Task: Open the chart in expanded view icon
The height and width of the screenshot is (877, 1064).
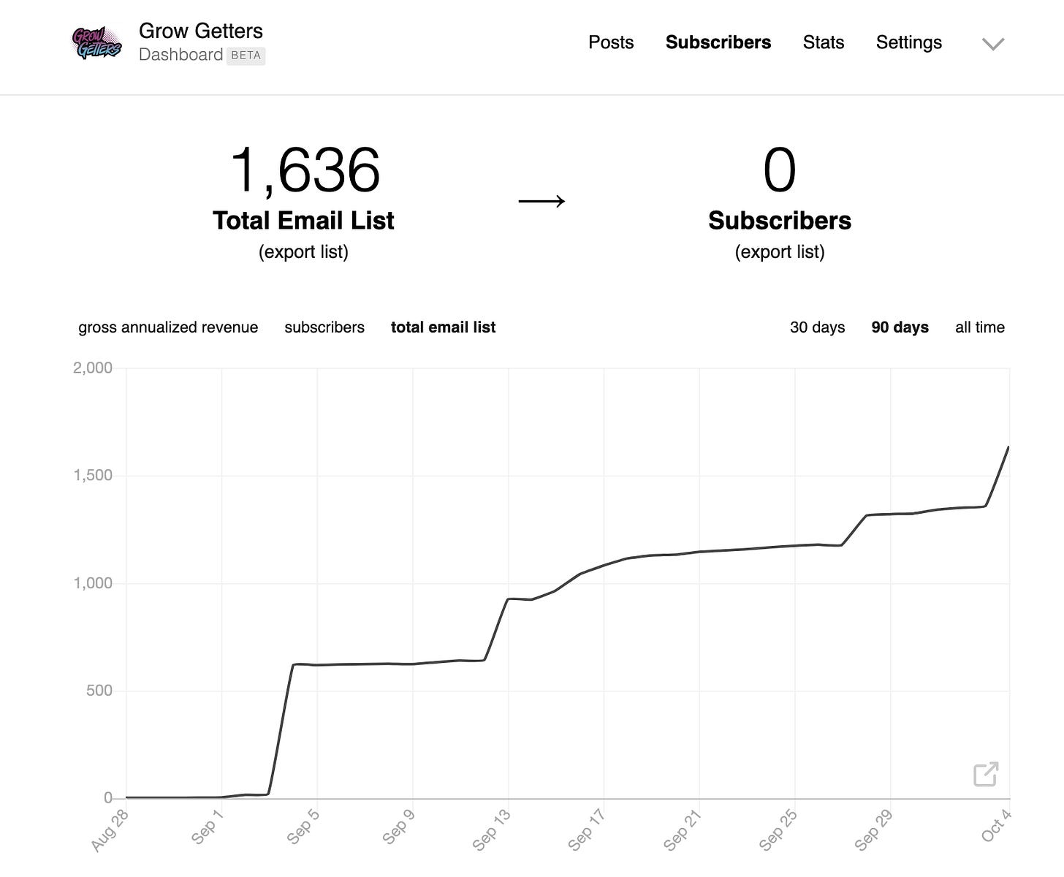Action: pyautogui.click(x=986, y=774)
